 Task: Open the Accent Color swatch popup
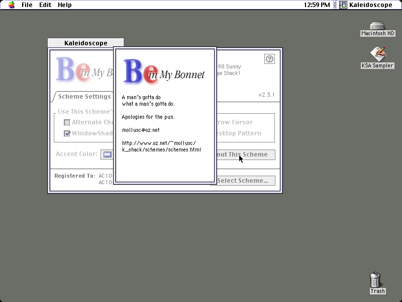coord(107,155)
